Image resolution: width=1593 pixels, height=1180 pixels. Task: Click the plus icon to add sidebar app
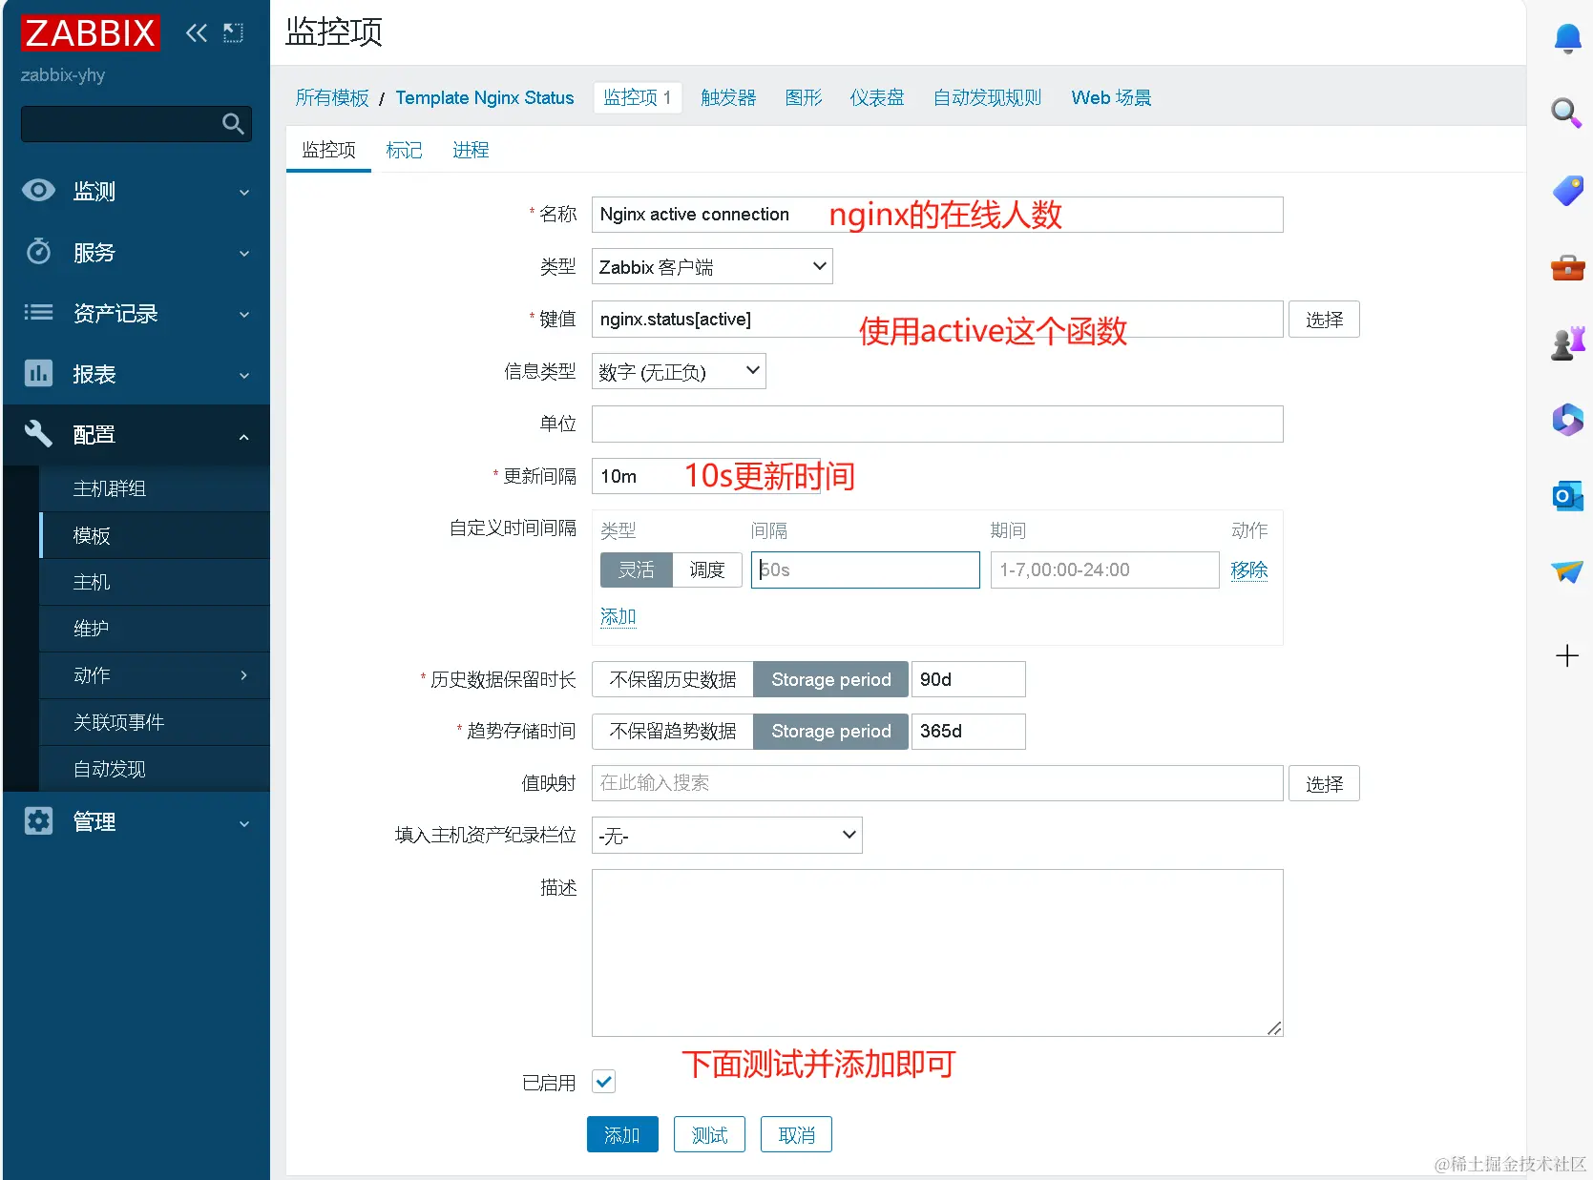(1567, 655)
